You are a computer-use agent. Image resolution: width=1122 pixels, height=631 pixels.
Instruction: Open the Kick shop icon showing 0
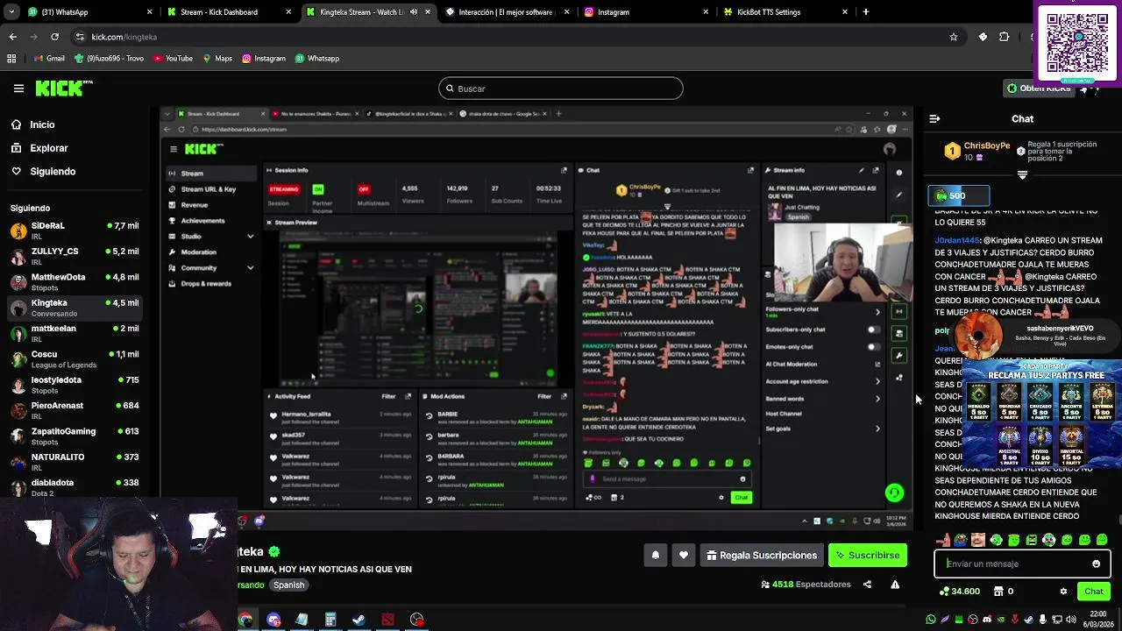coord(1004,591)
